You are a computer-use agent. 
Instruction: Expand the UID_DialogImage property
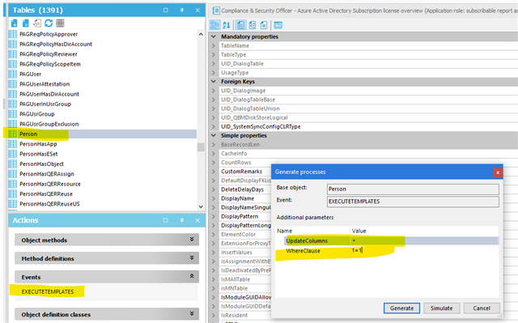tap(214, 91)
